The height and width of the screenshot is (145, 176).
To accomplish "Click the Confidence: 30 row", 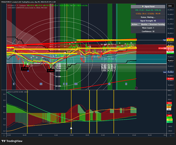I will pos(148,31).
